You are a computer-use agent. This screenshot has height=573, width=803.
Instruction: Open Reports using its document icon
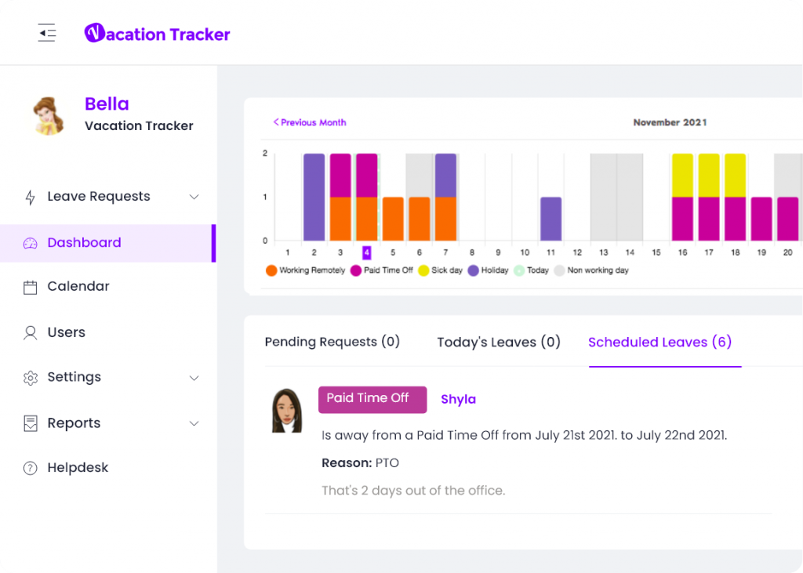30,422
